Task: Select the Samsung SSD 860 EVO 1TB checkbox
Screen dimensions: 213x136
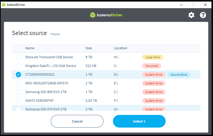Action: click(x=18, y=92)
